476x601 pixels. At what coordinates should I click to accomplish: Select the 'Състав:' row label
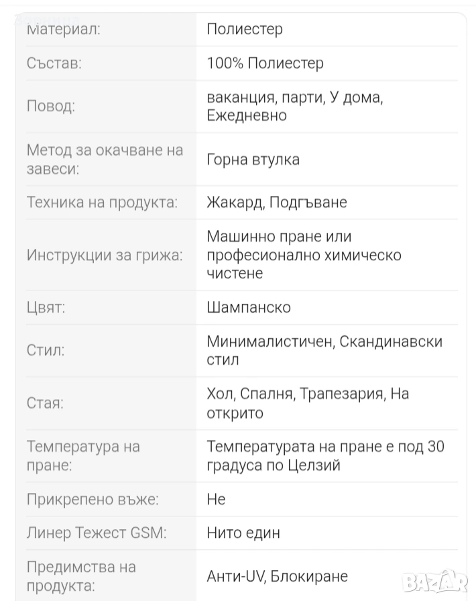54,64
